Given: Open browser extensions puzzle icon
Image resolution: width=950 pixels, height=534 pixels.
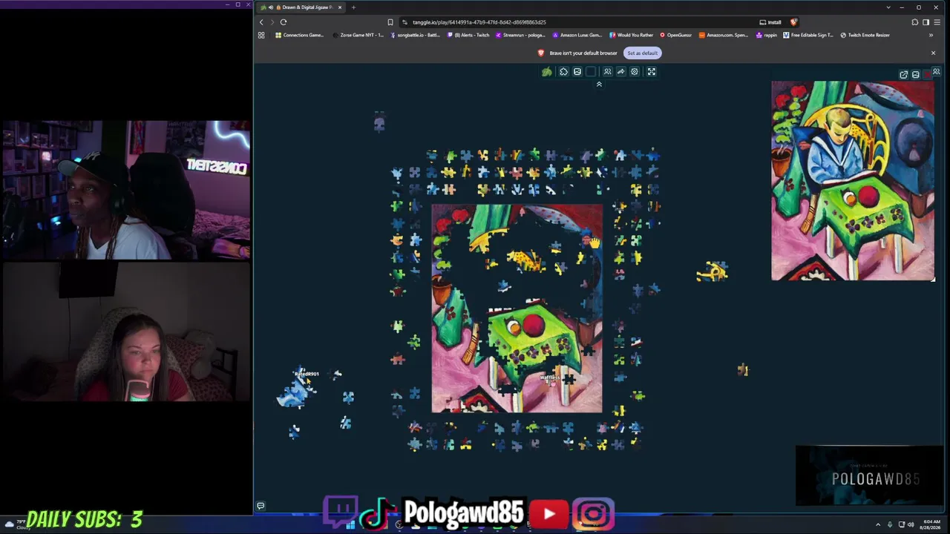Looking at the screenshot, I should pyautogui.click(x=915, y=22).
